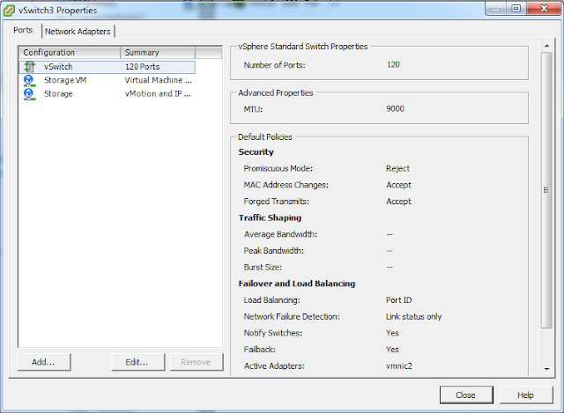Click the Summary column header
Screen dimensions: 564x413
pyautogui.click(x=158, y=53)
